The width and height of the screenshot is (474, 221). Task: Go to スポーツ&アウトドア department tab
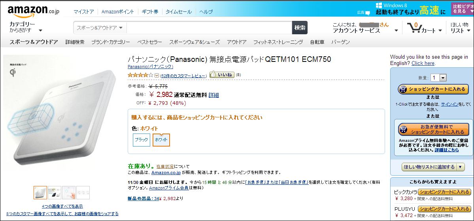point(34,42)
